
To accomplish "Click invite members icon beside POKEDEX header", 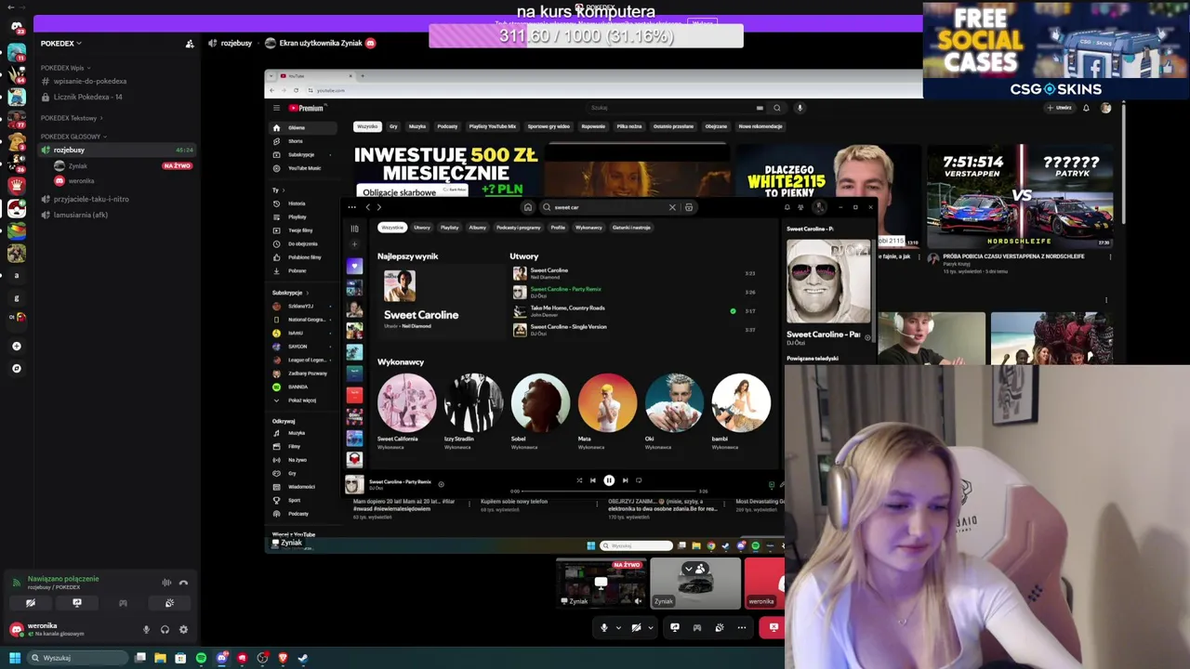I will click(x=190, y=44).
